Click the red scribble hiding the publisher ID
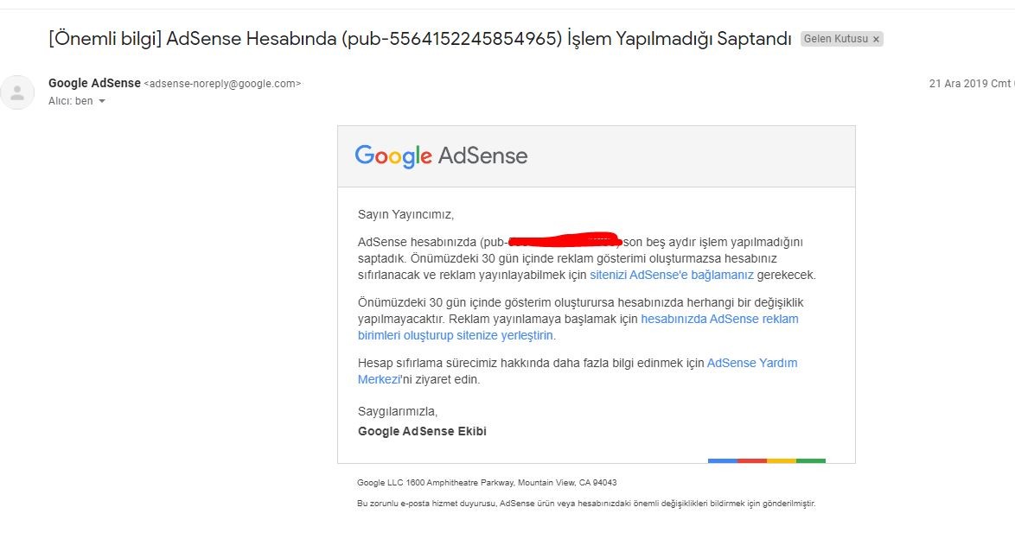 point(565,240)
